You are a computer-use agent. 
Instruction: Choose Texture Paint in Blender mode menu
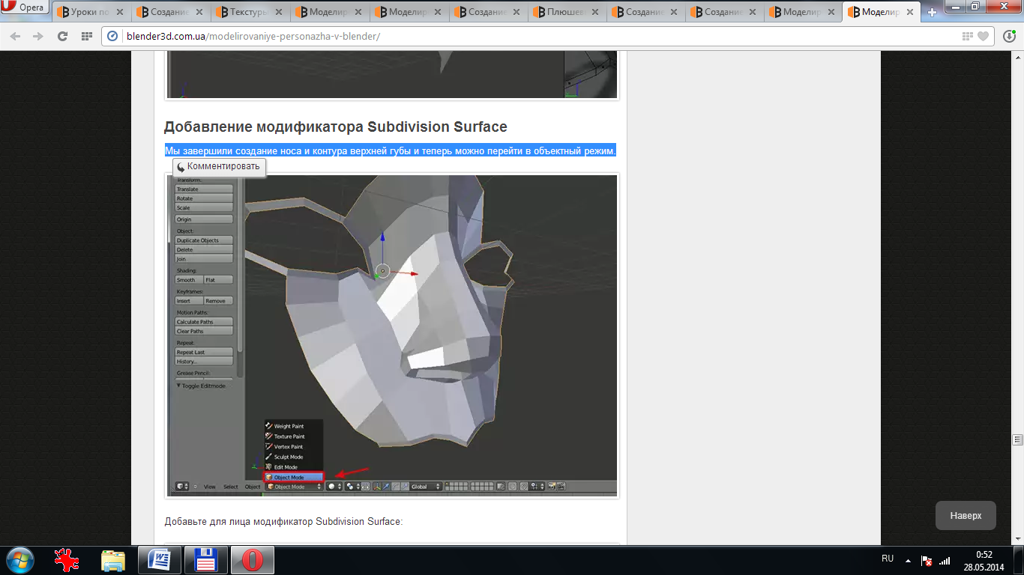coord(293,436)
